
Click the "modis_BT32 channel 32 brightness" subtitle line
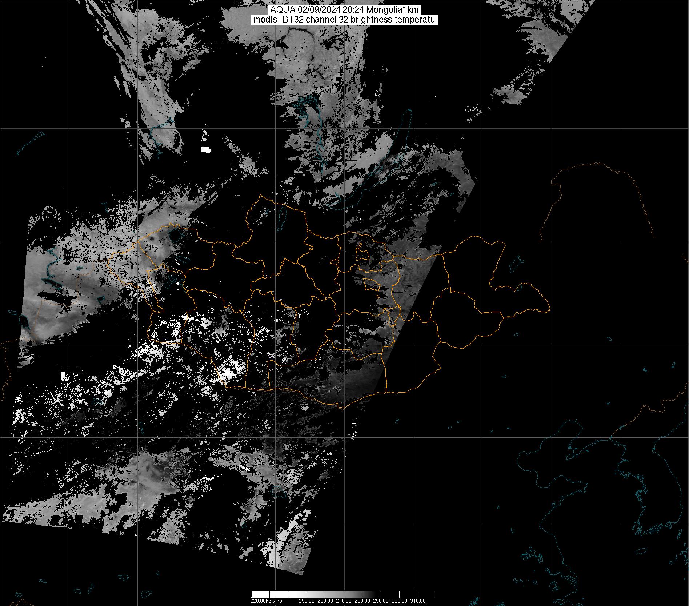344,20
